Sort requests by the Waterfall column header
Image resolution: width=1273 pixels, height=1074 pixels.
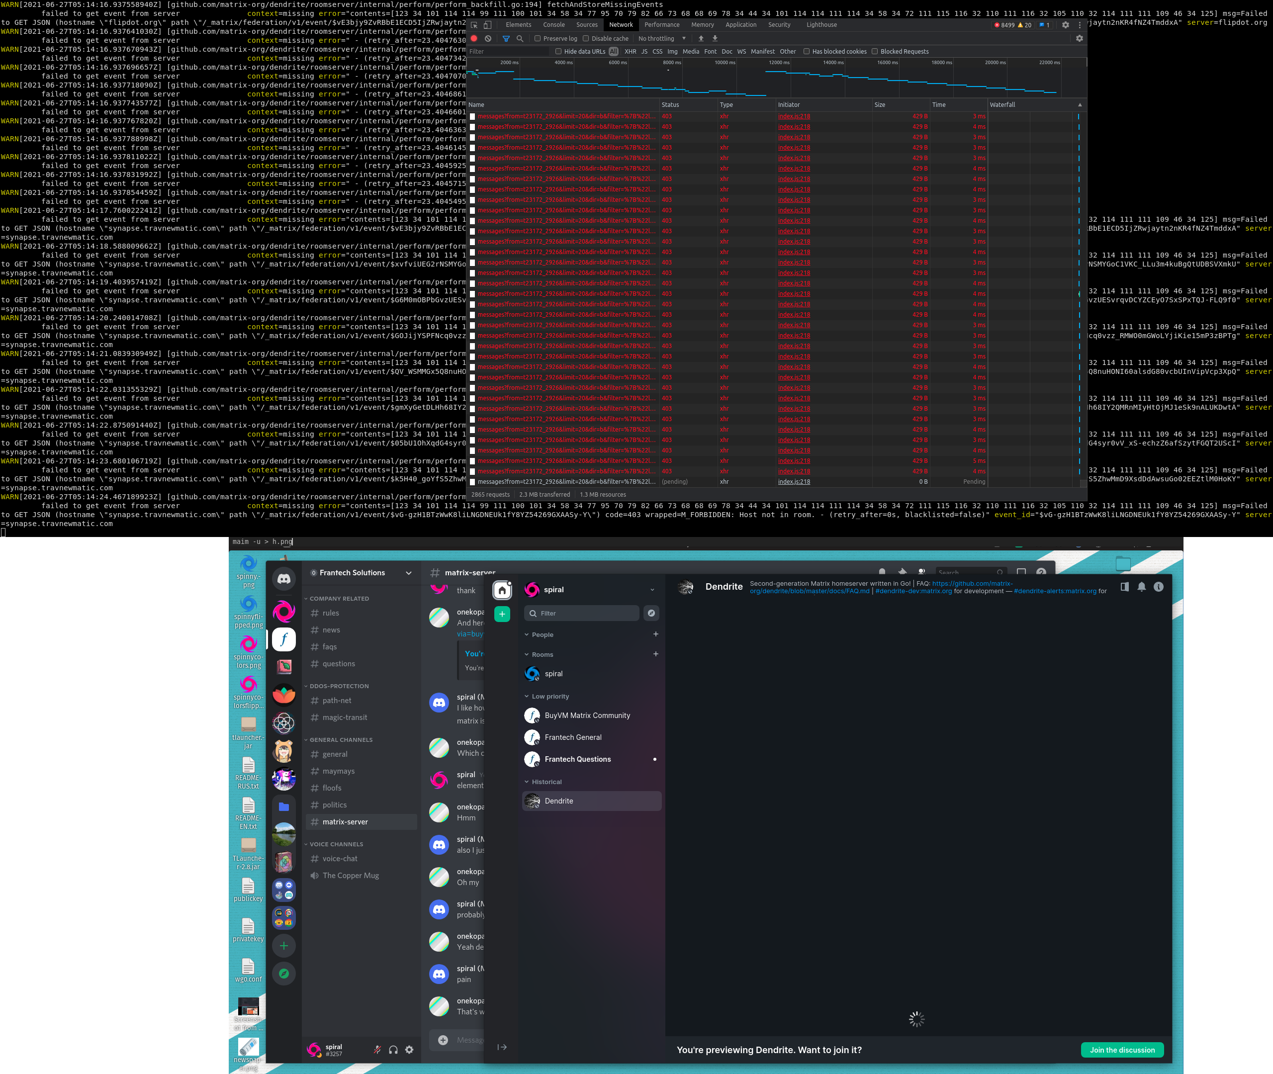[x=1036, y=105]
